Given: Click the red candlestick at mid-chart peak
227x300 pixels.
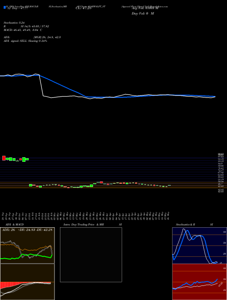Looking at the screenshot, I should 101,182.
